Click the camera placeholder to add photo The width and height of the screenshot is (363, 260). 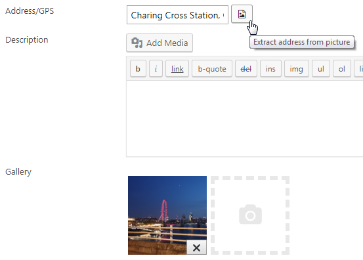pyautogui.click(x=250, y=215)
